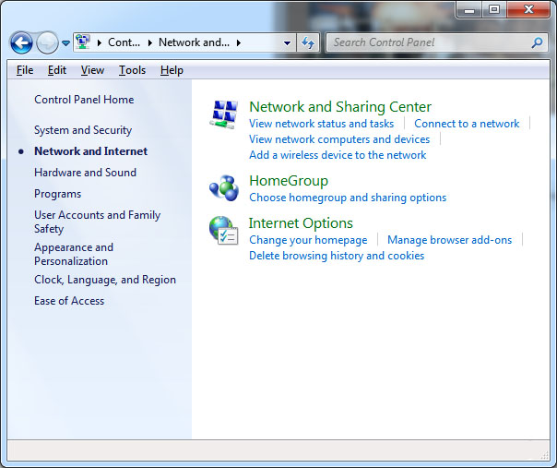Open Programs category
Screen dimensions: 557x468
(57, 194)
